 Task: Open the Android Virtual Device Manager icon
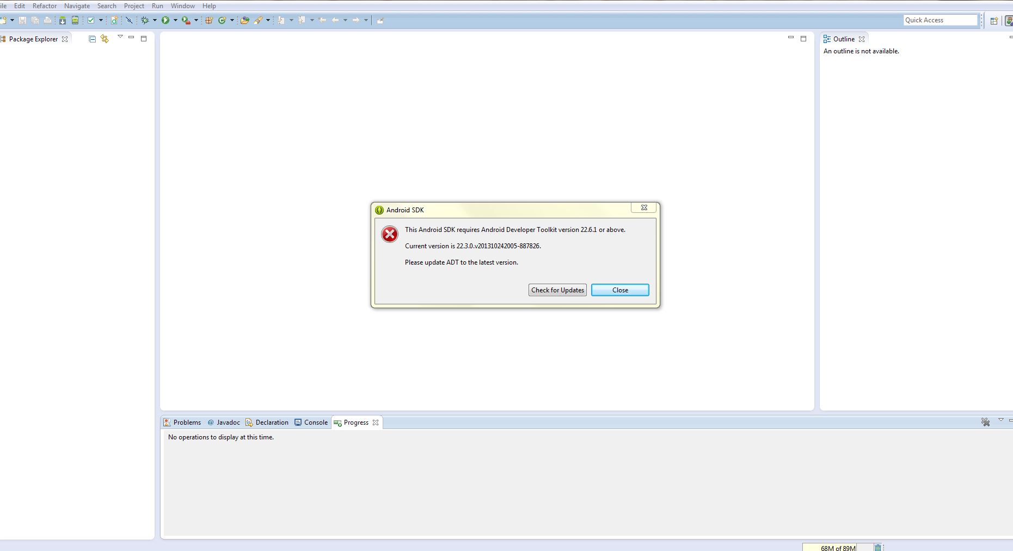[x=75, y=20]
